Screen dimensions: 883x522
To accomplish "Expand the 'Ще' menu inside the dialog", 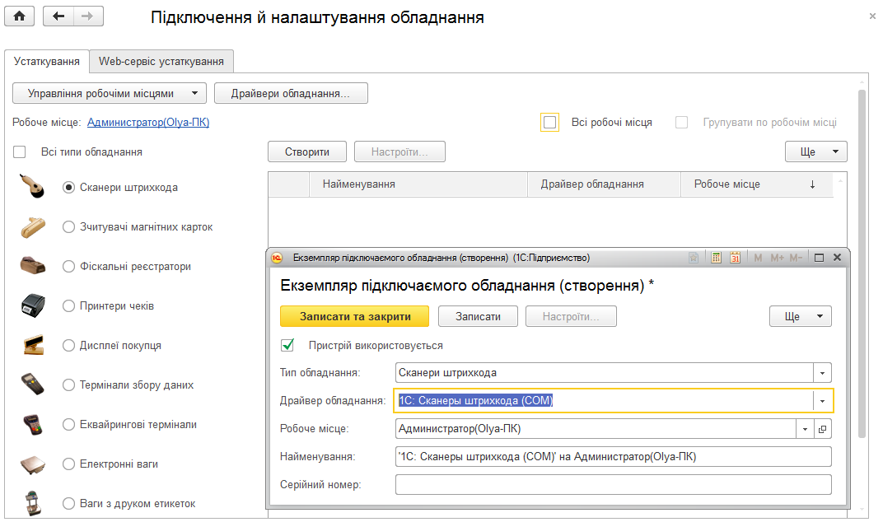I will point(801,316).
